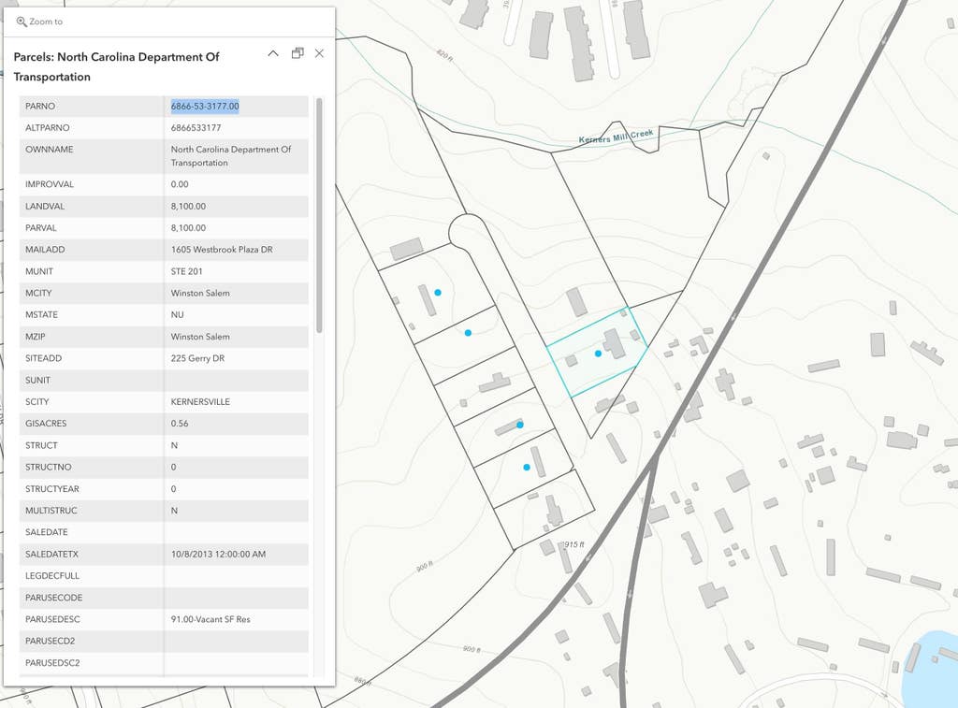Image resolution: width=958 pixels, height=708 pixels.
Task: Click the GISACRES value 0.56
Action: point(180,424)
